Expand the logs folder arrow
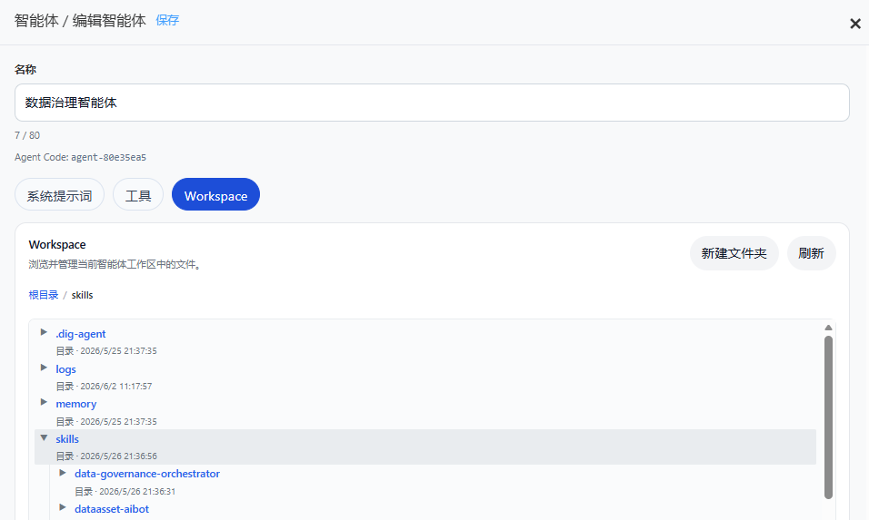The image size is (869, 520). (44, 368)
